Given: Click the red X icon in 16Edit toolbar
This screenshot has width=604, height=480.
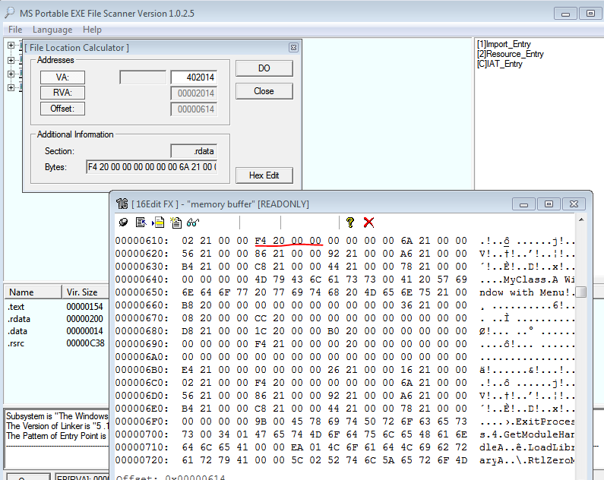Looking at the screenshot, I should [368, 223].
